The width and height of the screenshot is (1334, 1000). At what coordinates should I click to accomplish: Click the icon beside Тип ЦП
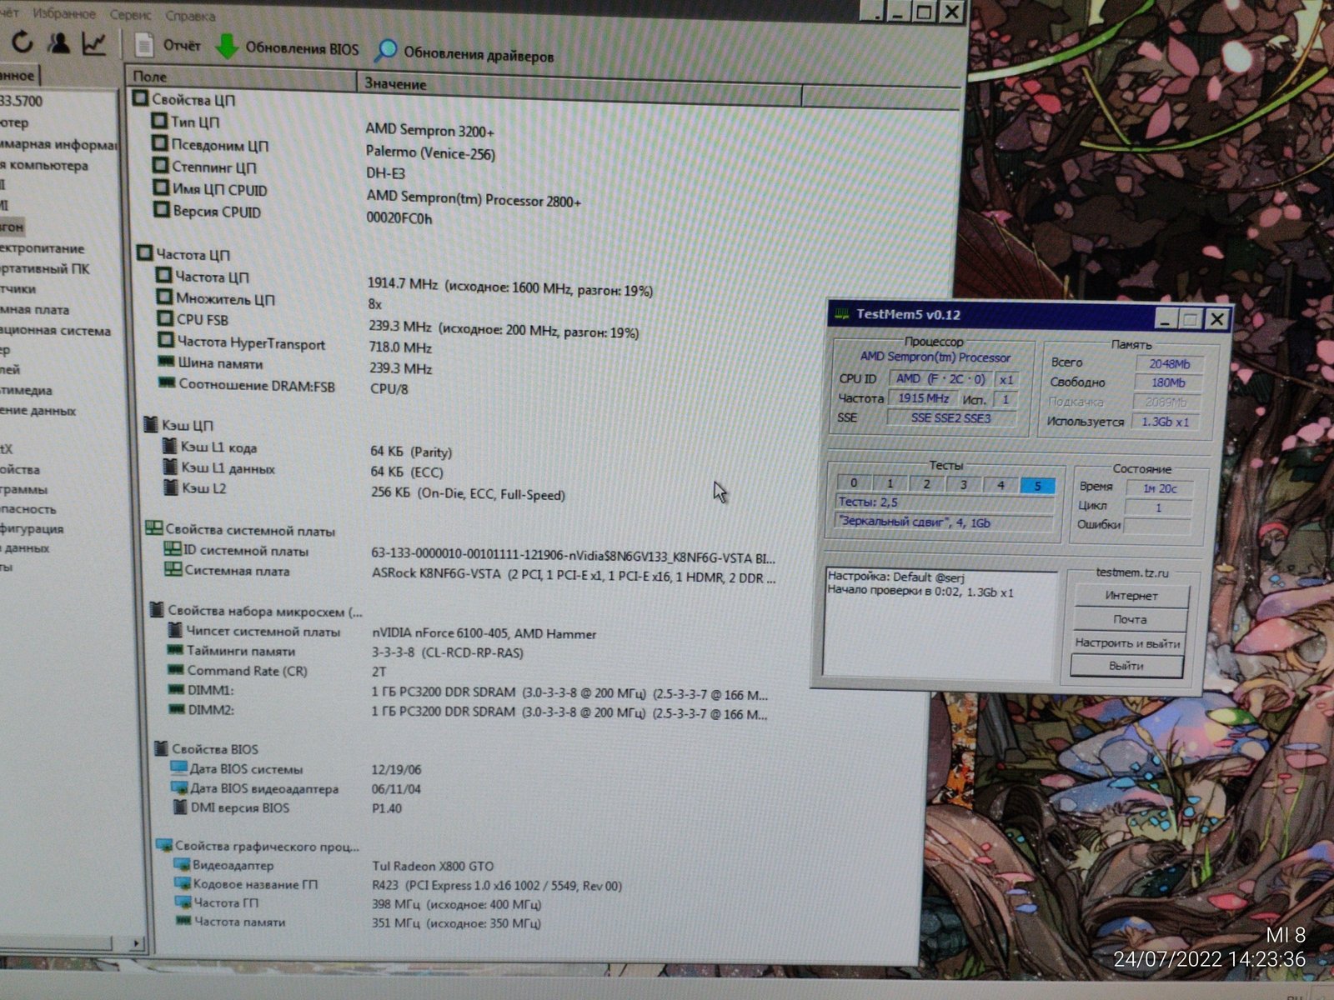point(159,121)
